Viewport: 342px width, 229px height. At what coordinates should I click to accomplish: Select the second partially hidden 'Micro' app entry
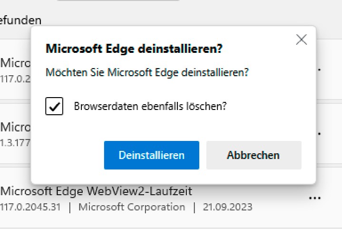point(15,127)
